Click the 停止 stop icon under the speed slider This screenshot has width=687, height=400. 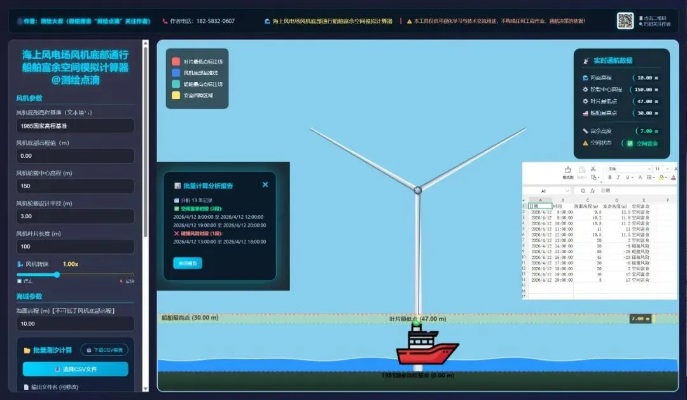coord(19,281)
